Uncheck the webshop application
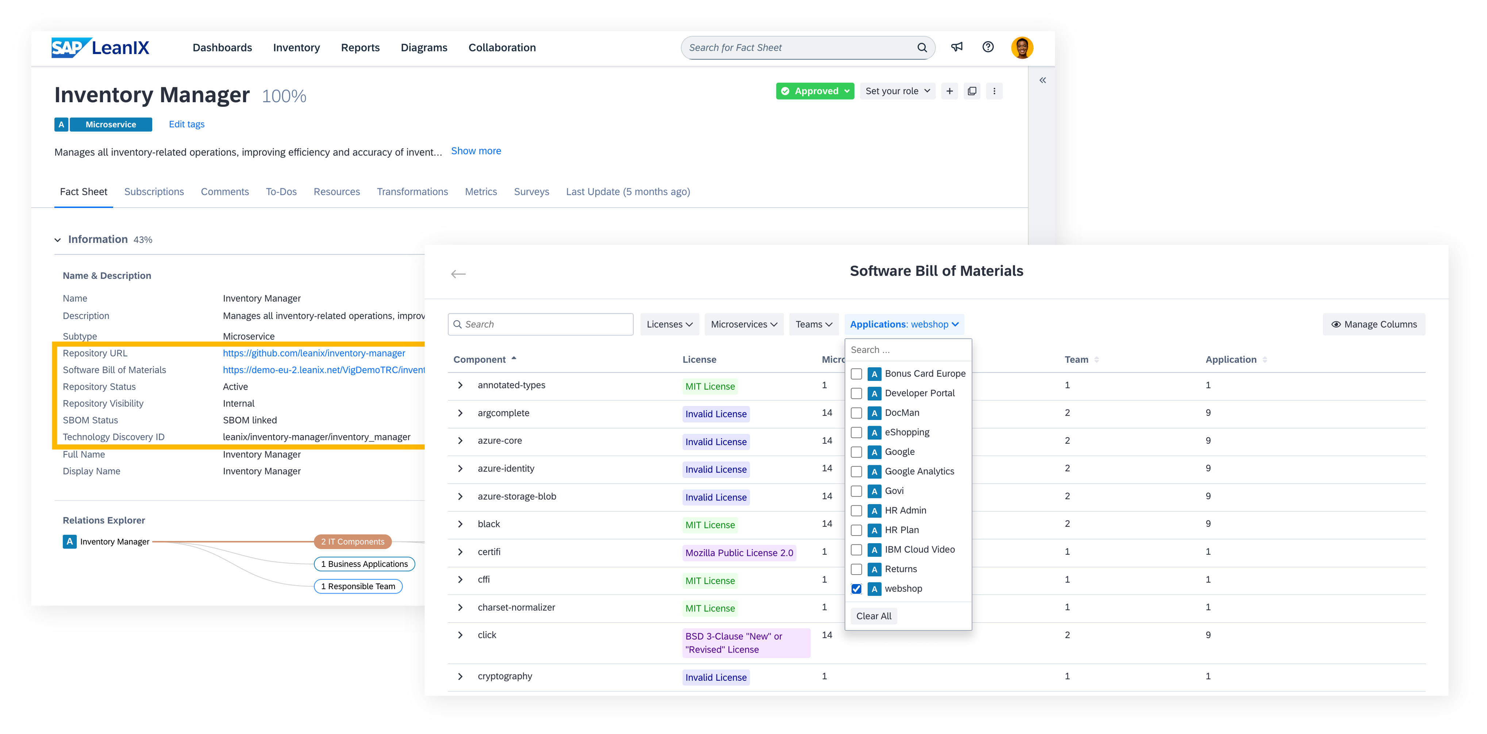The image size is (1487, 734). click(x=857, y=589)
